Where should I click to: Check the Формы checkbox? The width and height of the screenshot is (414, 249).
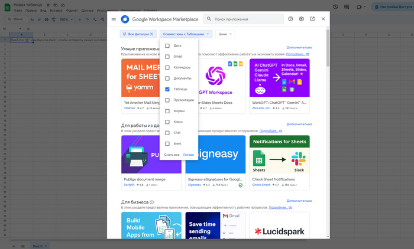167,111
